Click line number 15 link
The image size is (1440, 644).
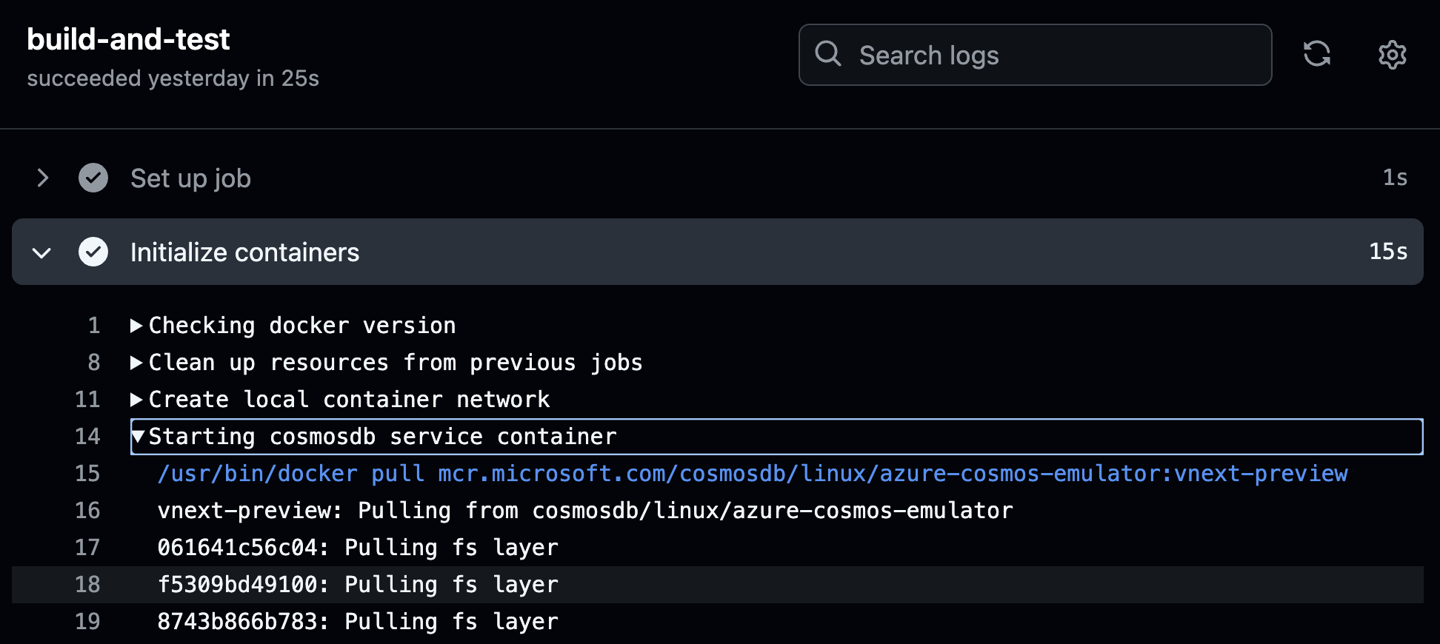[87, 474]
